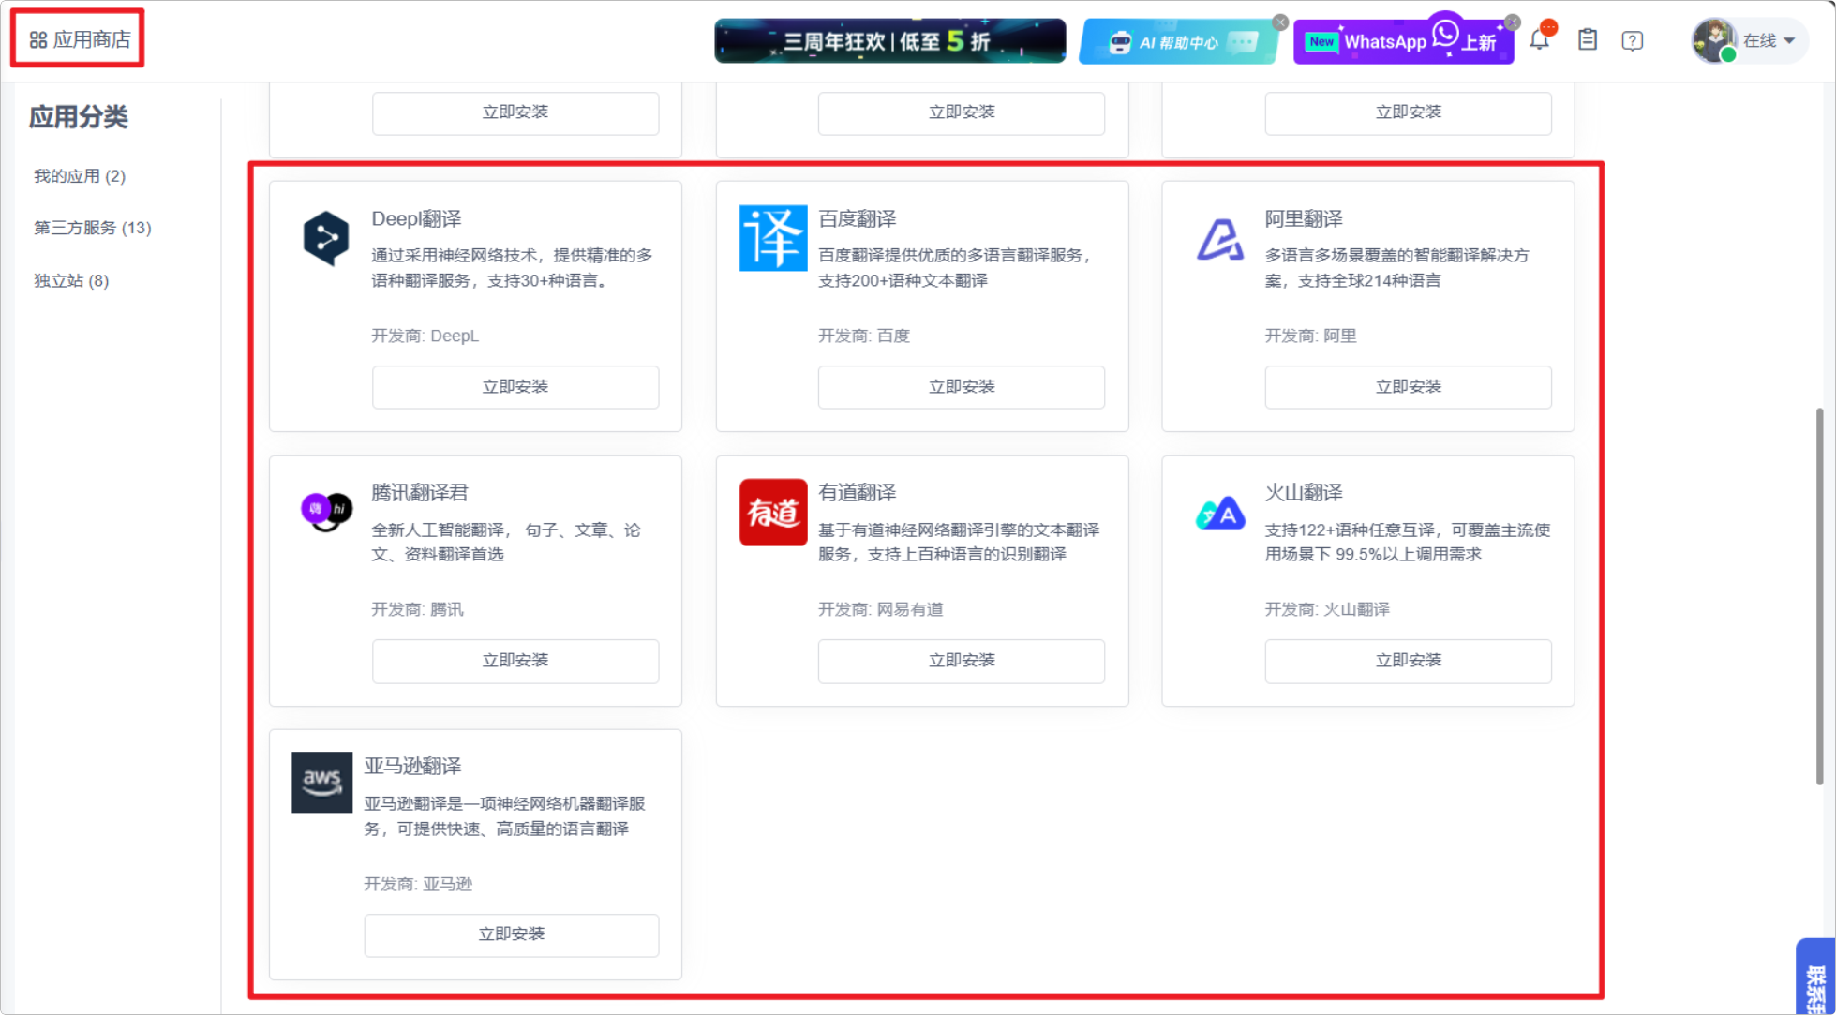
Task: Install 有道翻译 with 立即安装 button
Action: coord(961,660)
